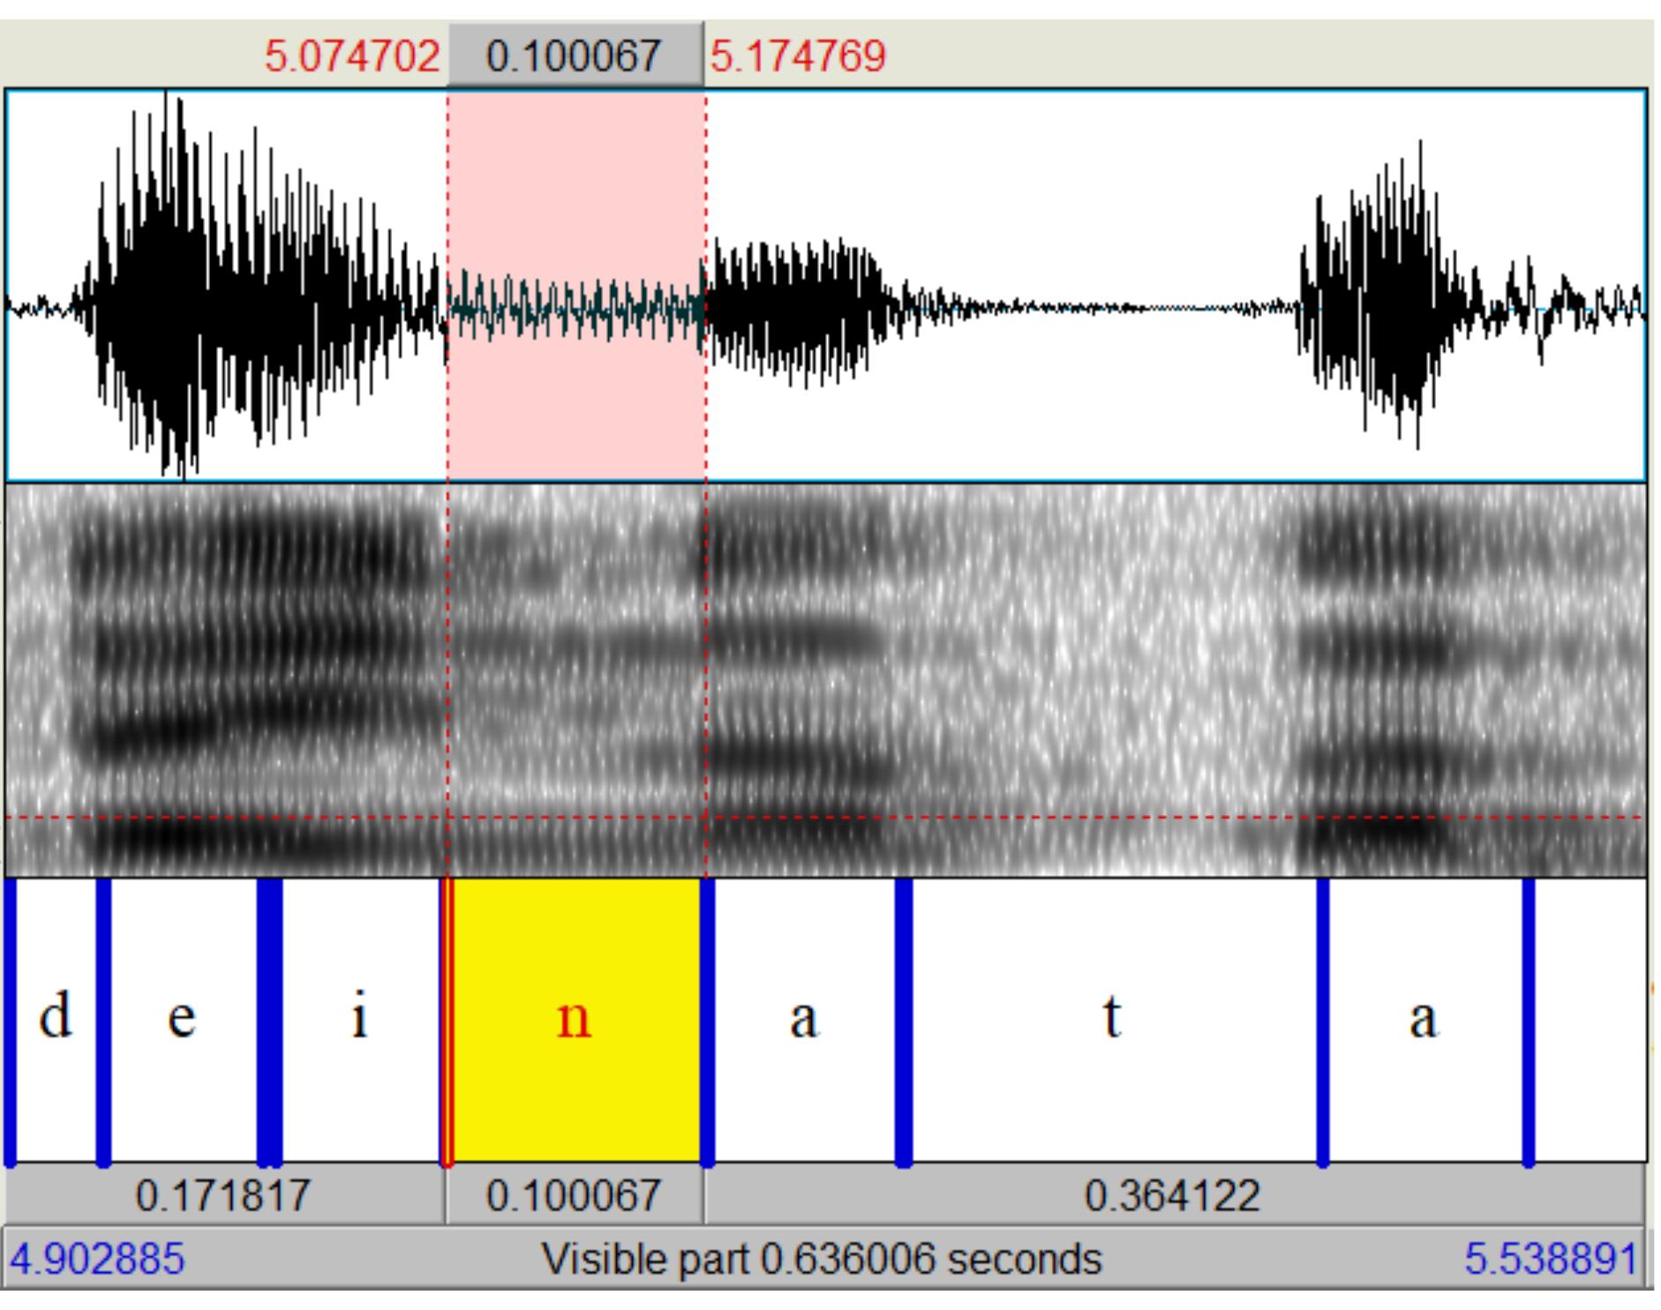
Task: Play the 0.171817 segment bar
Action: pyautogui.click(x=225, y=1194)
